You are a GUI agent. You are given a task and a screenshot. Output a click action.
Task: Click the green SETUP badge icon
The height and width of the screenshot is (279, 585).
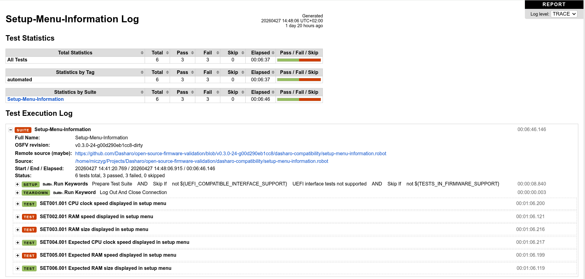pyautogui.click(x=30, y=184)
